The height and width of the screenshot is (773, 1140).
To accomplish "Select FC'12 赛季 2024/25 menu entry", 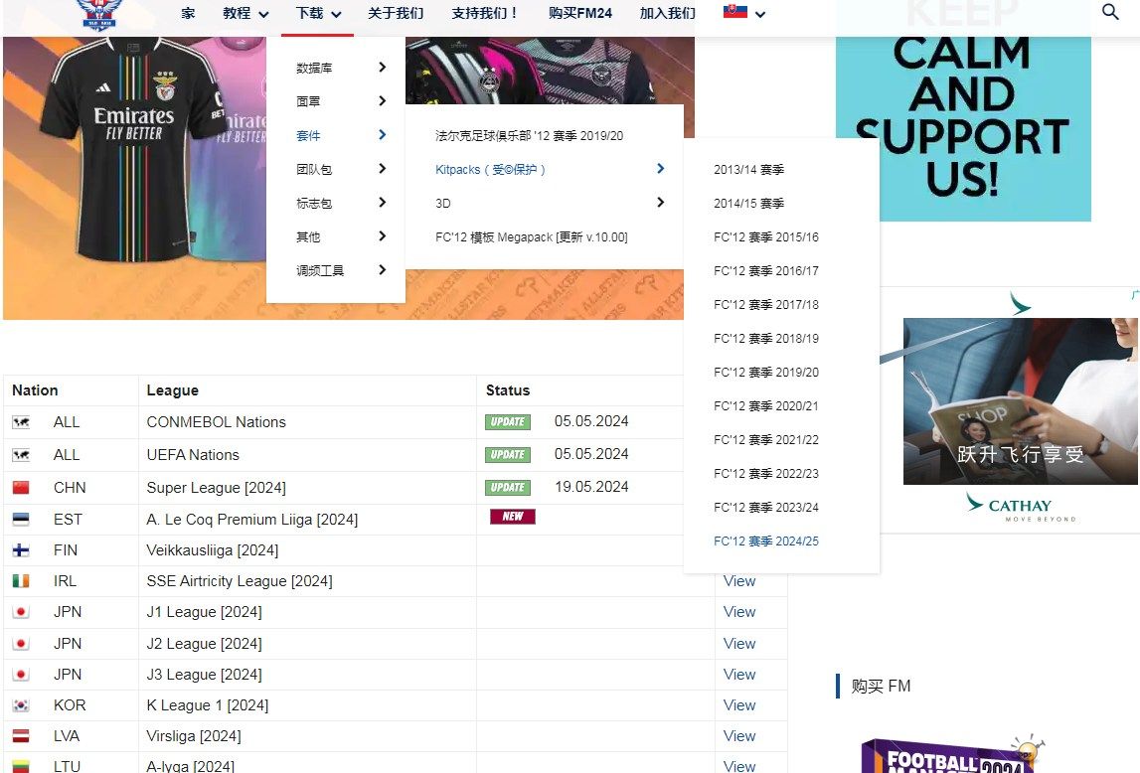I will tap(766, 541).
